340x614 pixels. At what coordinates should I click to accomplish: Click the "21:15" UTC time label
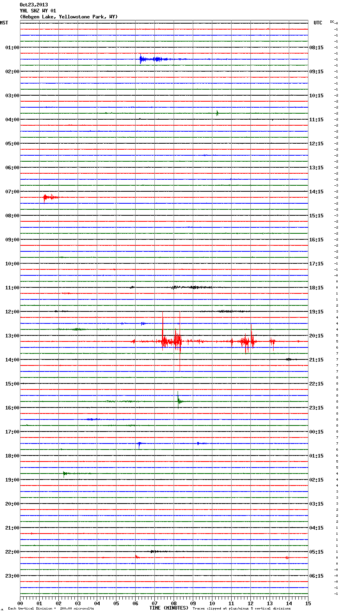pyautogui.click(x=316, y=360)
